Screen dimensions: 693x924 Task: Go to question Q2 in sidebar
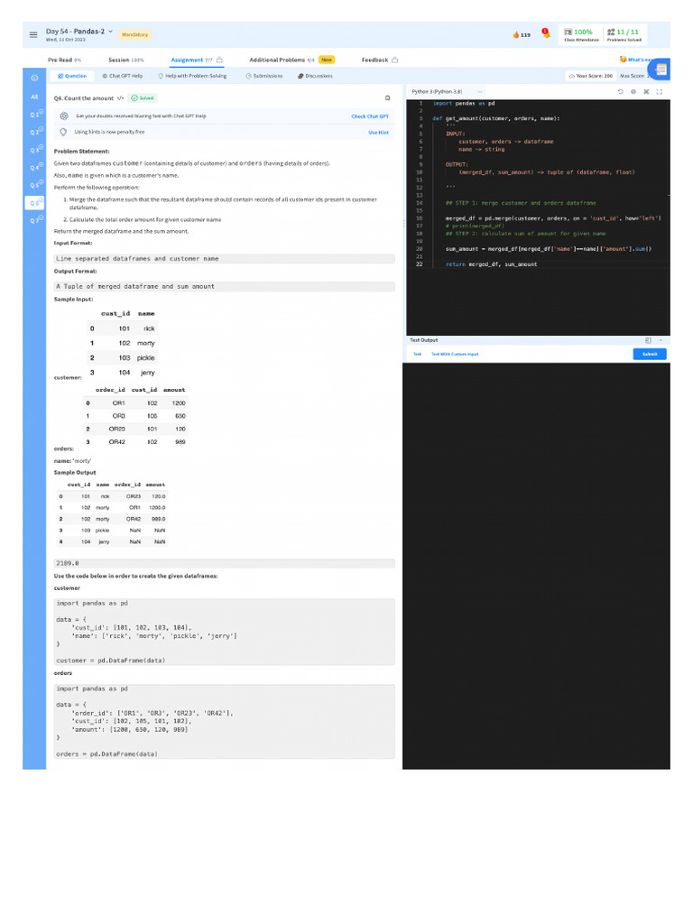pos(35,132)
